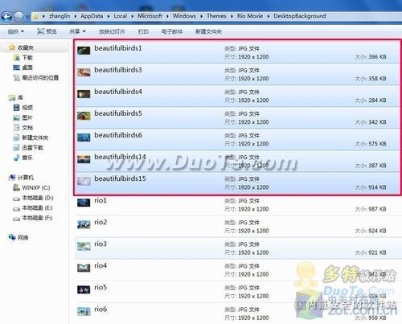Click the Slide show toolbar button
Screen dimensions: 402x324
[x=112, y=31]
